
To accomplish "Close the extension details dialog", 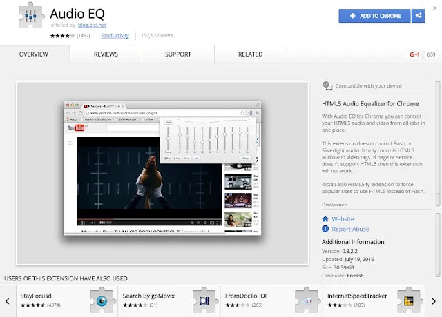I will [434, 8].
